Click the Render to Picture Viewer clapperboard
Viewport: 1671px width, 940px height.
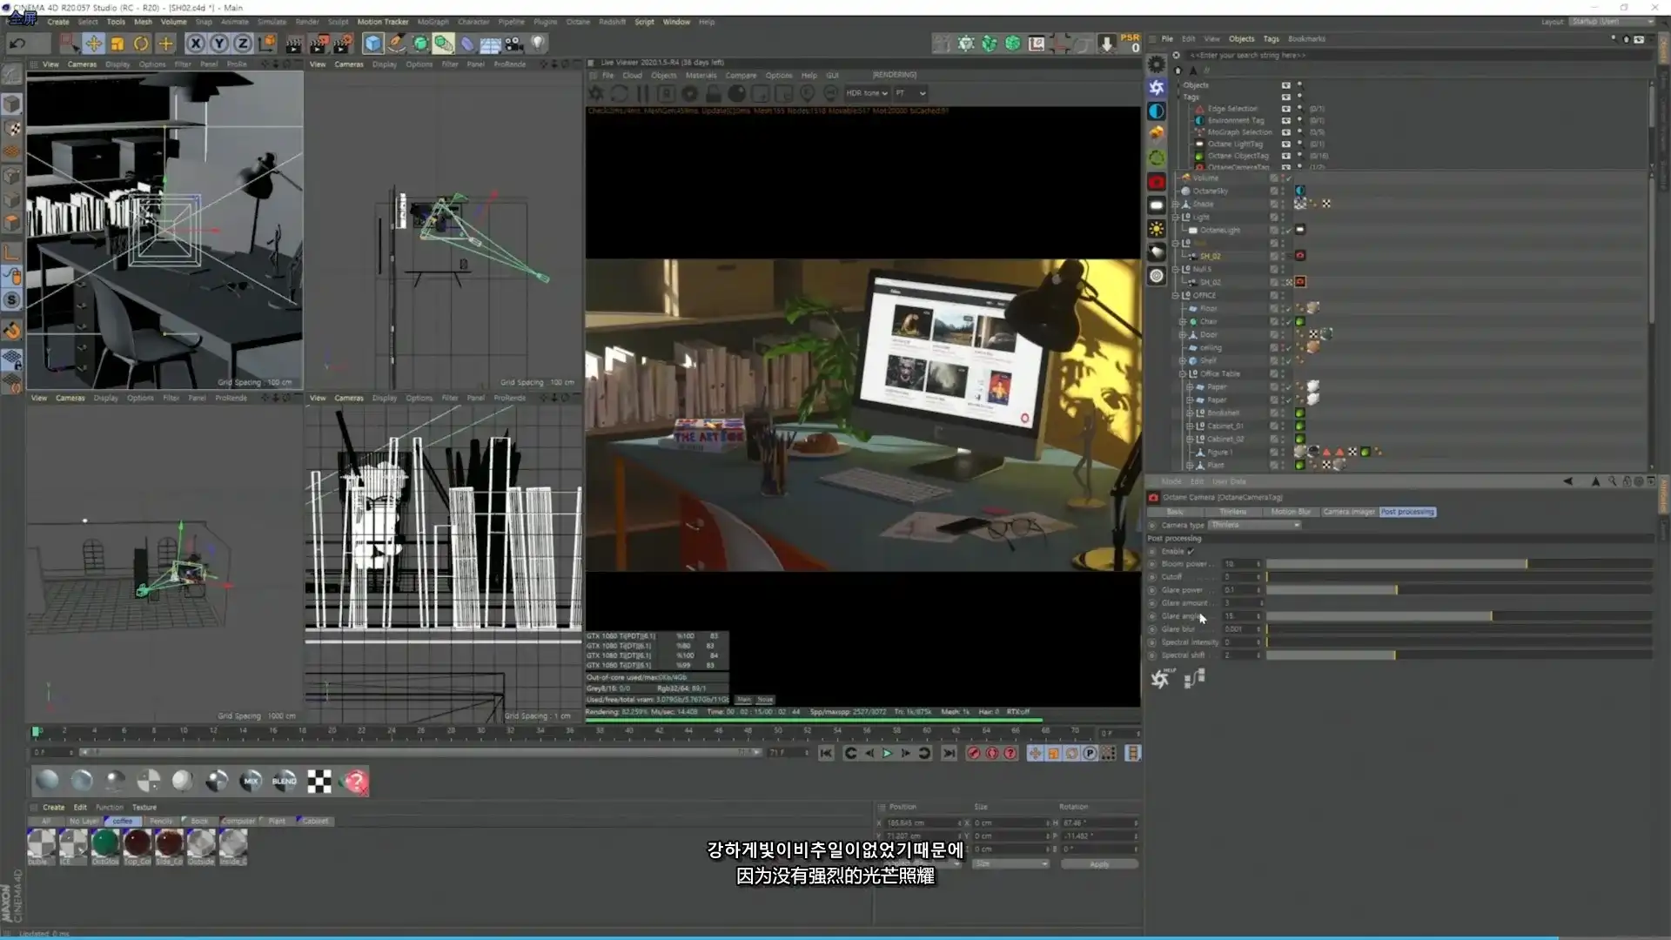pos(319,44)
